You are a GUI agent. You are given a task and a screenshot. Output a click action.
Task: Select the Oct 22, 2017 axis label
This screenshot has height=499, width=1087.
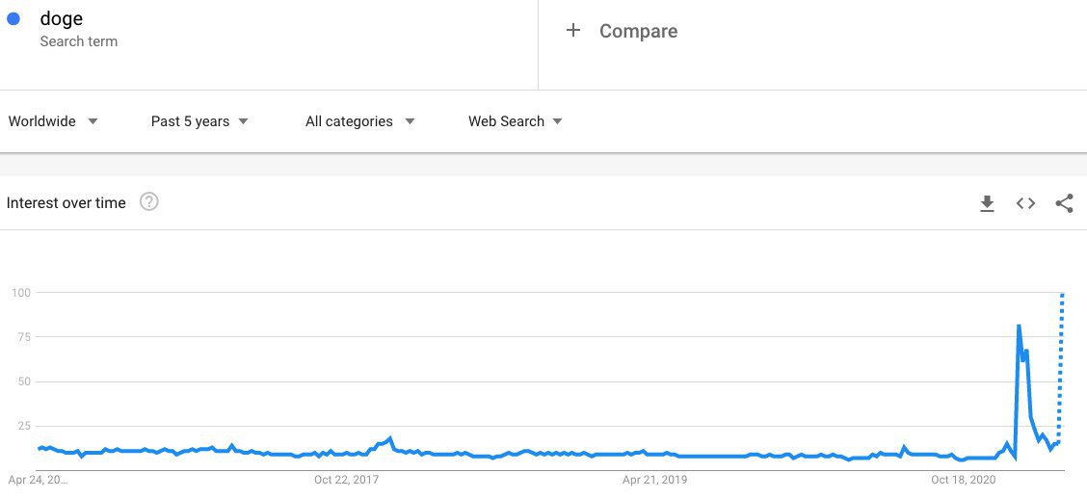tap(347, 480)
